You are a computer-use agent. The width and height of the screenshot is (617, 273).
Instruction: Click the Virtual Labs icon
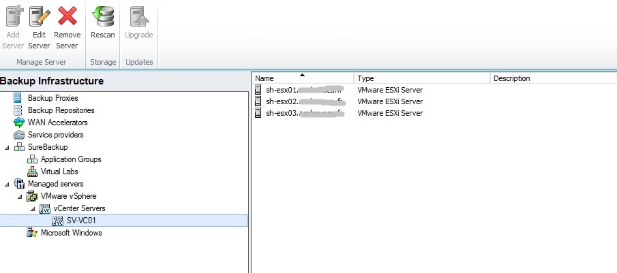click(32, 172)
